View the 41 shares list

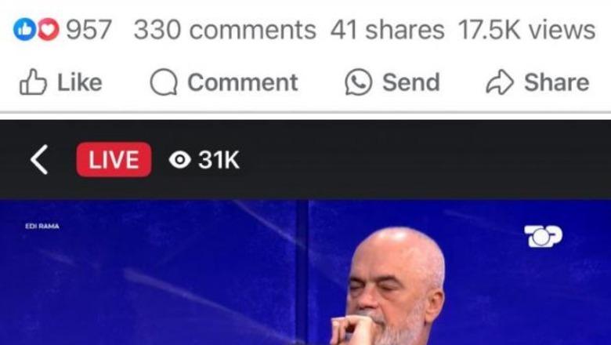coord(387,30)
